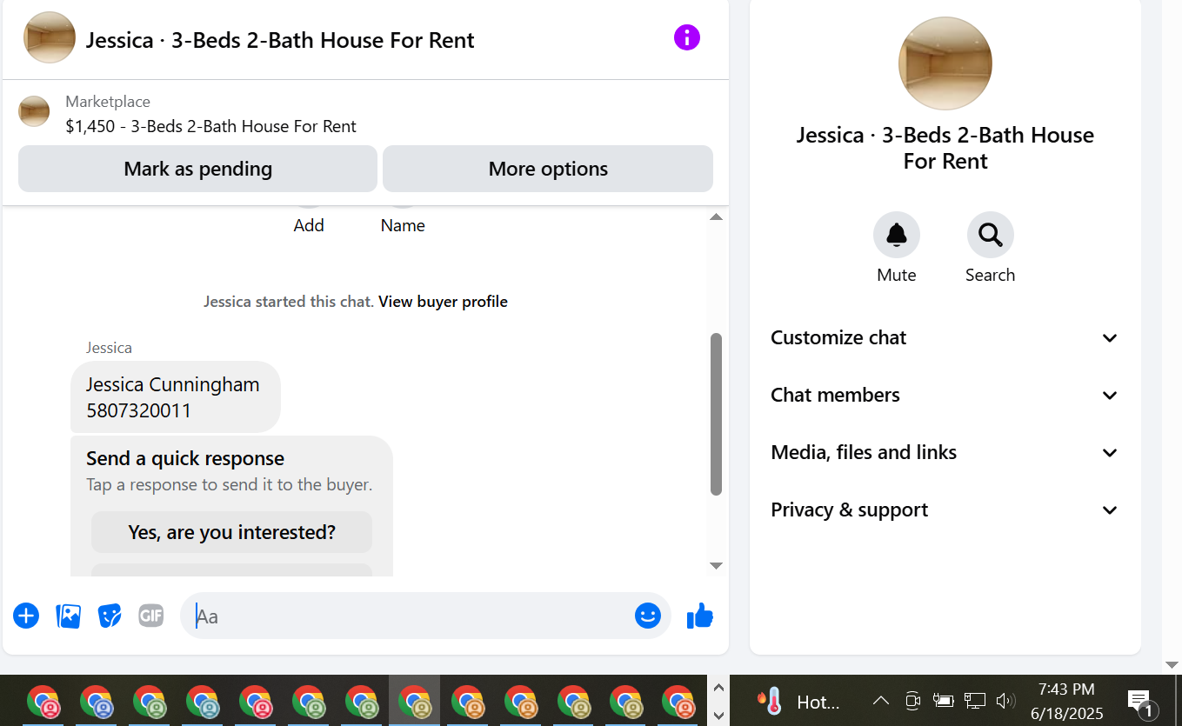Image resolution: width=1182 pixels, height=726 pixels.
Task: Open More options for the listing
Action: coord(548,169)
